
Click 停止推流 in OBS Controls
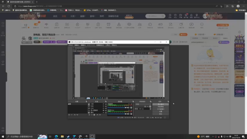161,104
